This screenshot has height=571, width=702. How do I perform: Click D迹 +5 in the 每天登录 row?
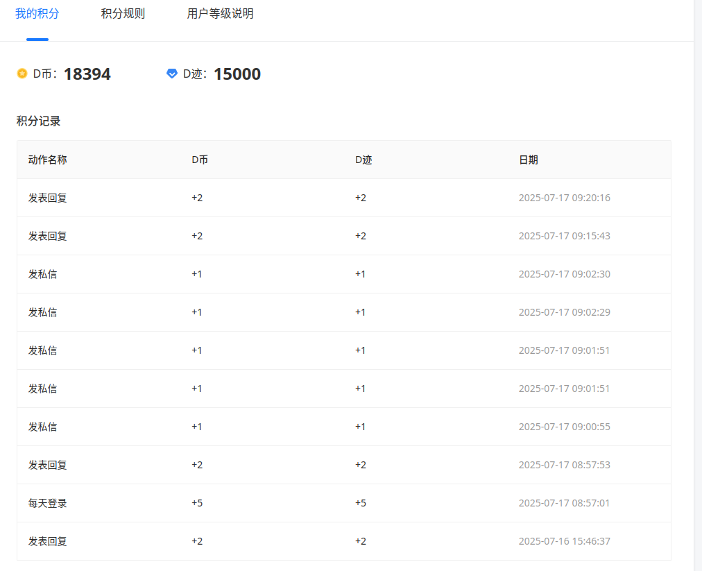click(361, 503)
